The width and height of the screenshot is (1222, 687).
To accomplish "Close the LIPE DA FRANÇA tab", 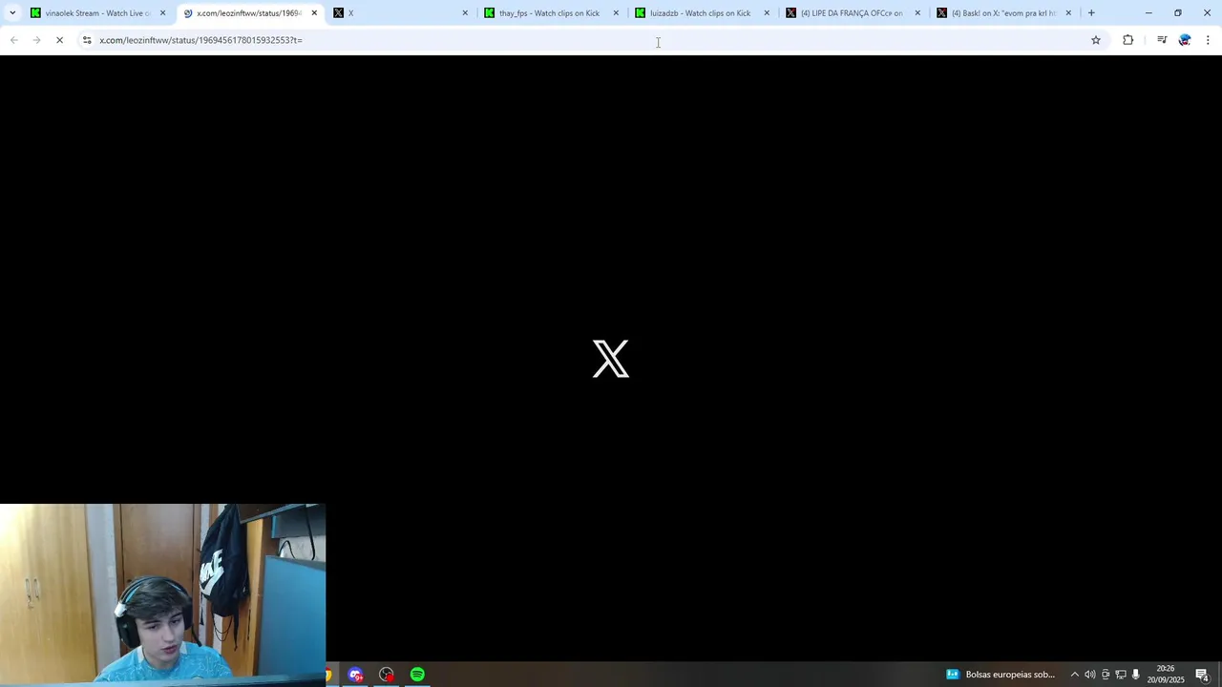I will coord(917,13).
